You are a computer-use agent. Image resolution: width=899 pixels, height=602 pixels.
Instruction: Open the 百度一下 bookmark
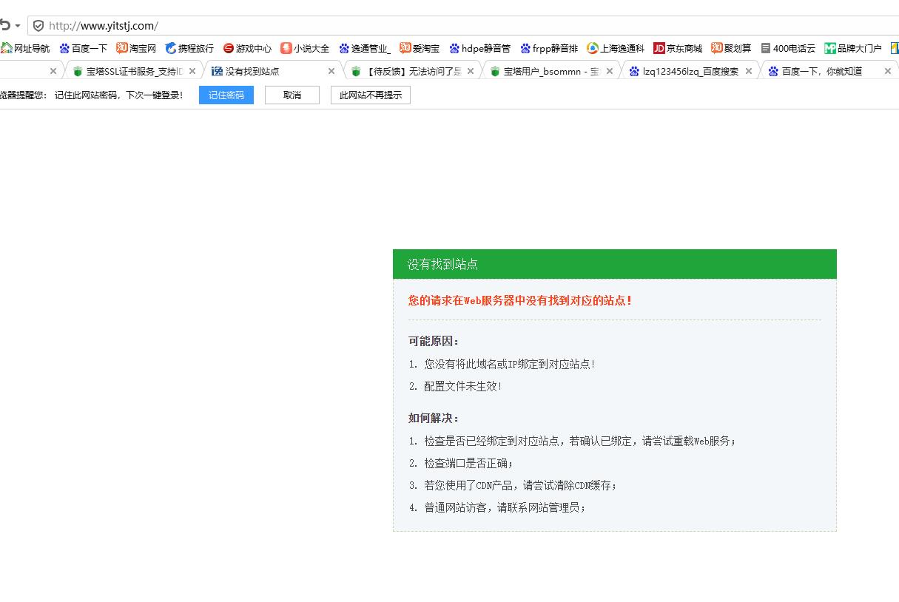[x=84, y=48]
